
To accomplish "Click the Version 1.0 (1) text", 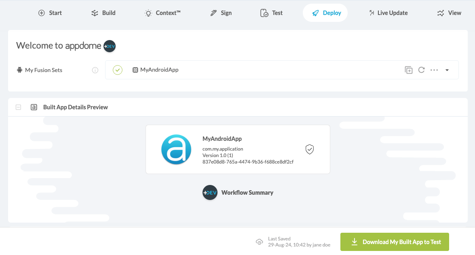I will [218, 155].
